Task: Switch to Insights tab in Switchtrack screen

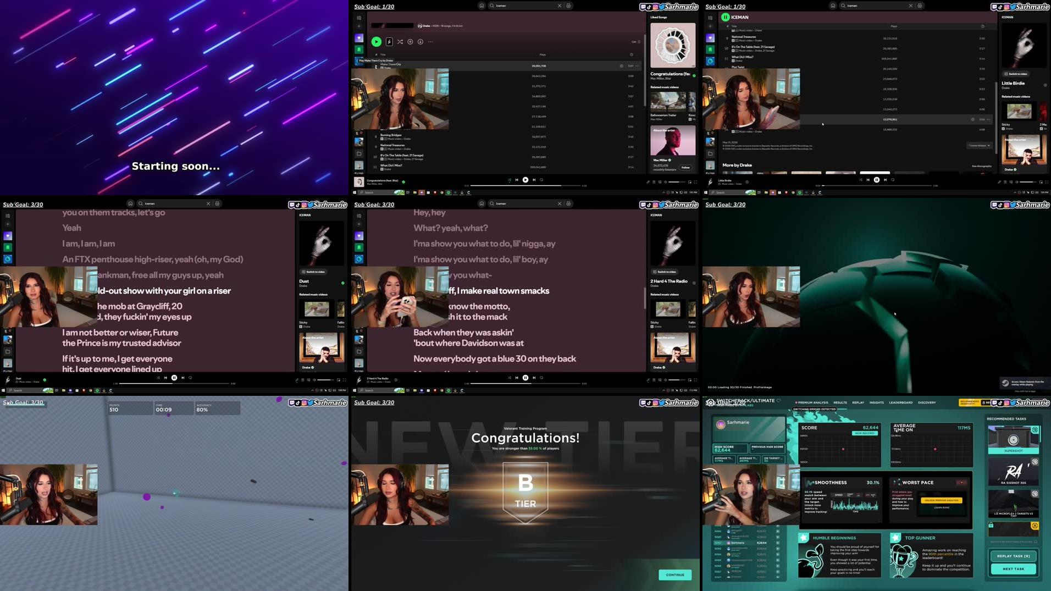Action: [877, 402]
